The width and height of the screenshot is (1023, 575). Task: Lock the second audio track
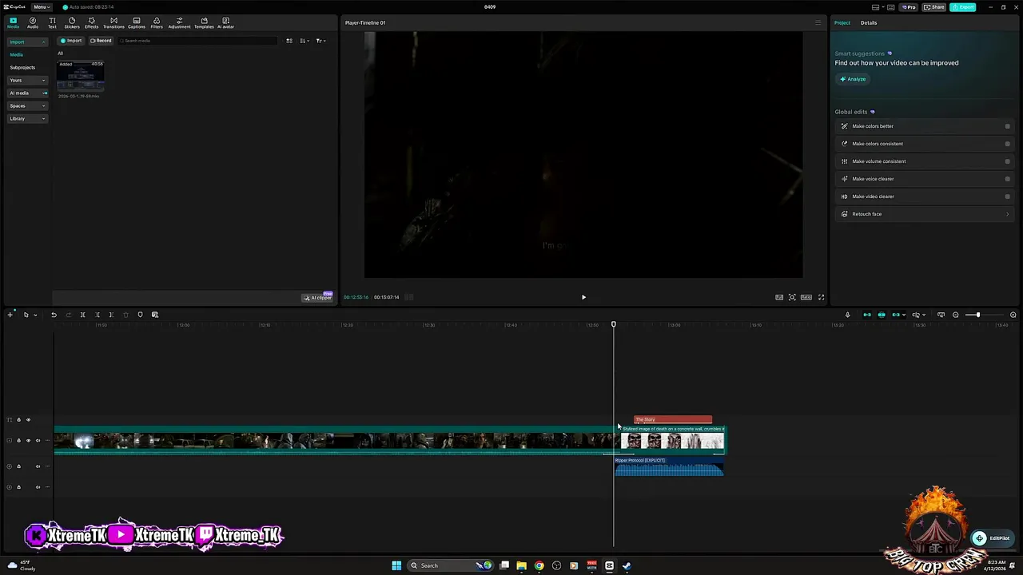pos(18,487)
